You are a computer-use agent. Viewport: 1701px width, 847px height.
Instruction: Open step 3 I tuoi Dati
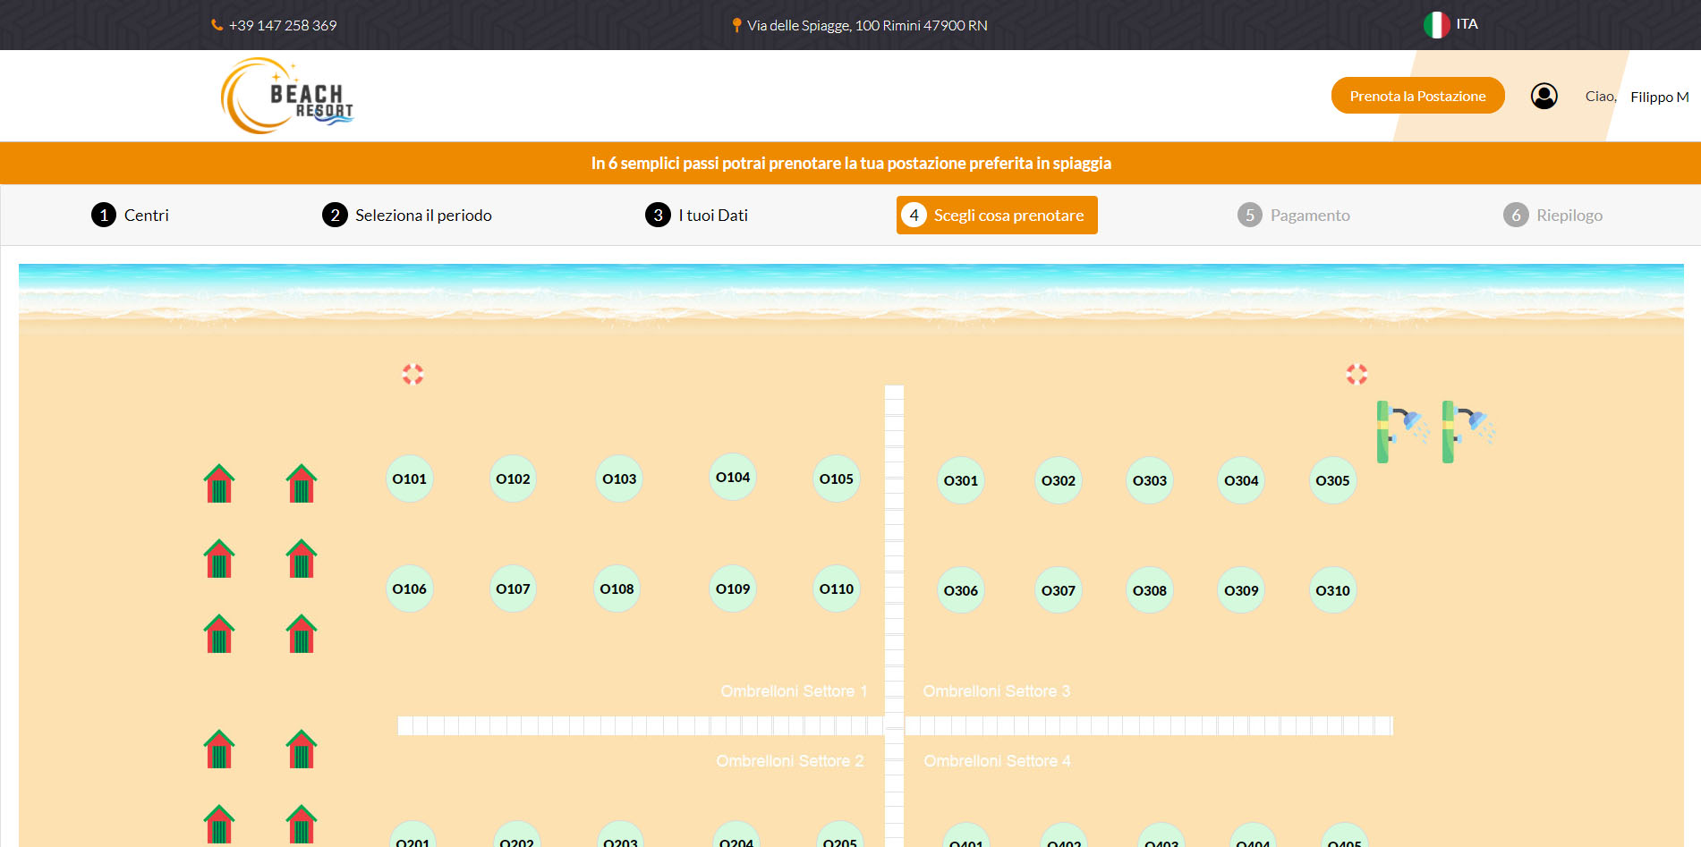[x=696, y=216]
